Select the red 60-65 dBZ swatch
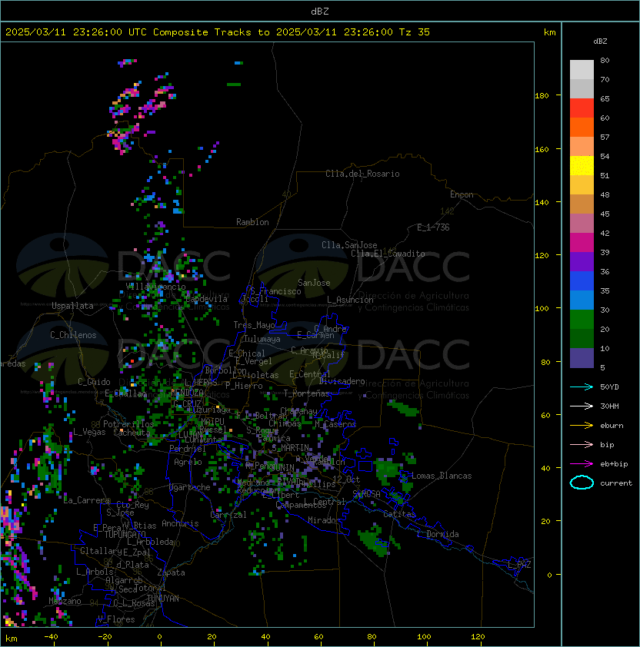The width and height of the screenshot is (640, 647). click(582, 108)
